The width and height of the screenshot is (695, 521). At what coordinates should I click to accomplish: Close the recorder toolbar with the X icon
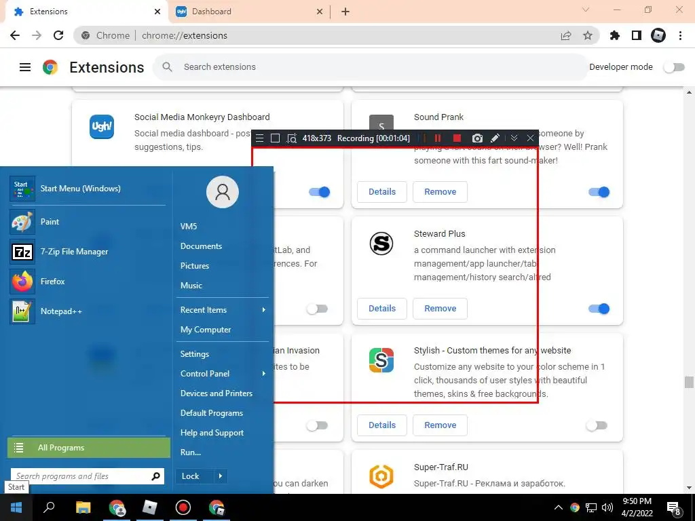[x=530, y=138]
